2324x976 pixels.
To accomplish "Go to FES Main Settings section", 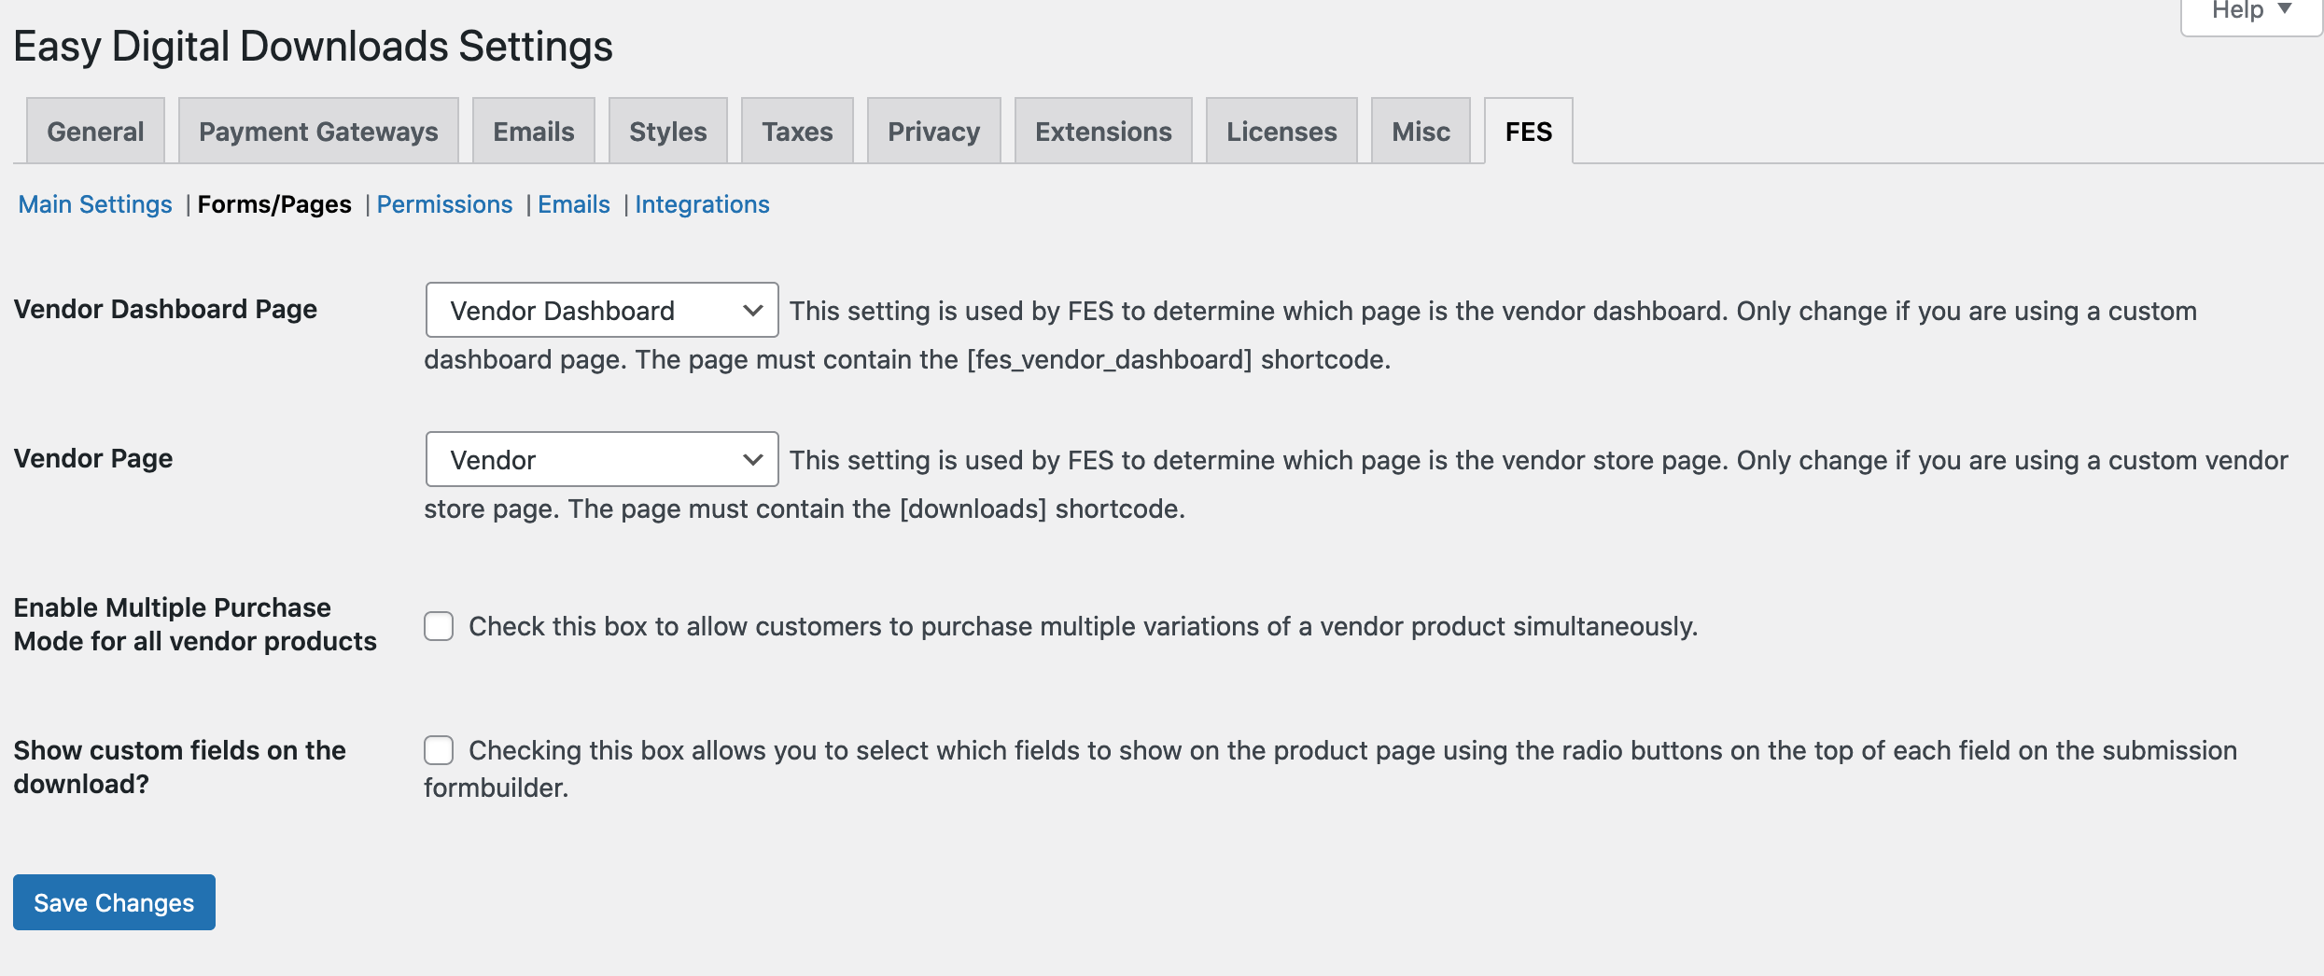I will (x=95, y=204).
